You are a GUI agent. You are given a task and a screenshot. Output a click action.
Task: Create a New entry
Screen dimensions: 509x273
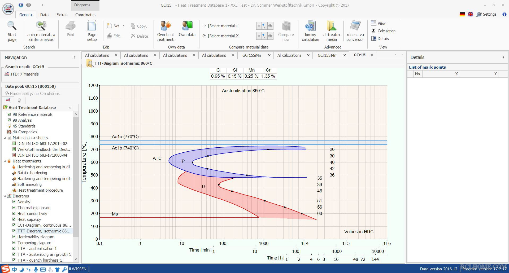[x=114, y=26]
